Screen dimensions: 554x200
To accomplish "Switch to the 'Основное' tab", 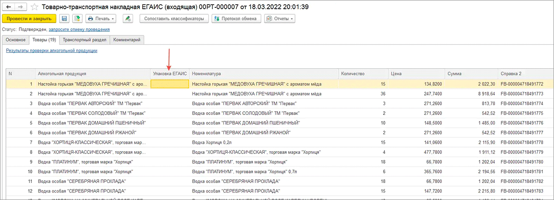I will (x=16, y=40).
